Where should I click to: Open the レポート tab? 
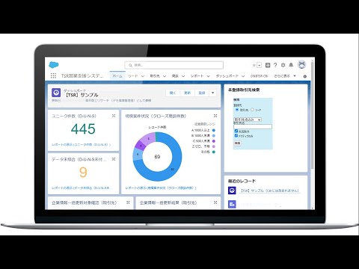[x=197, y=76]
